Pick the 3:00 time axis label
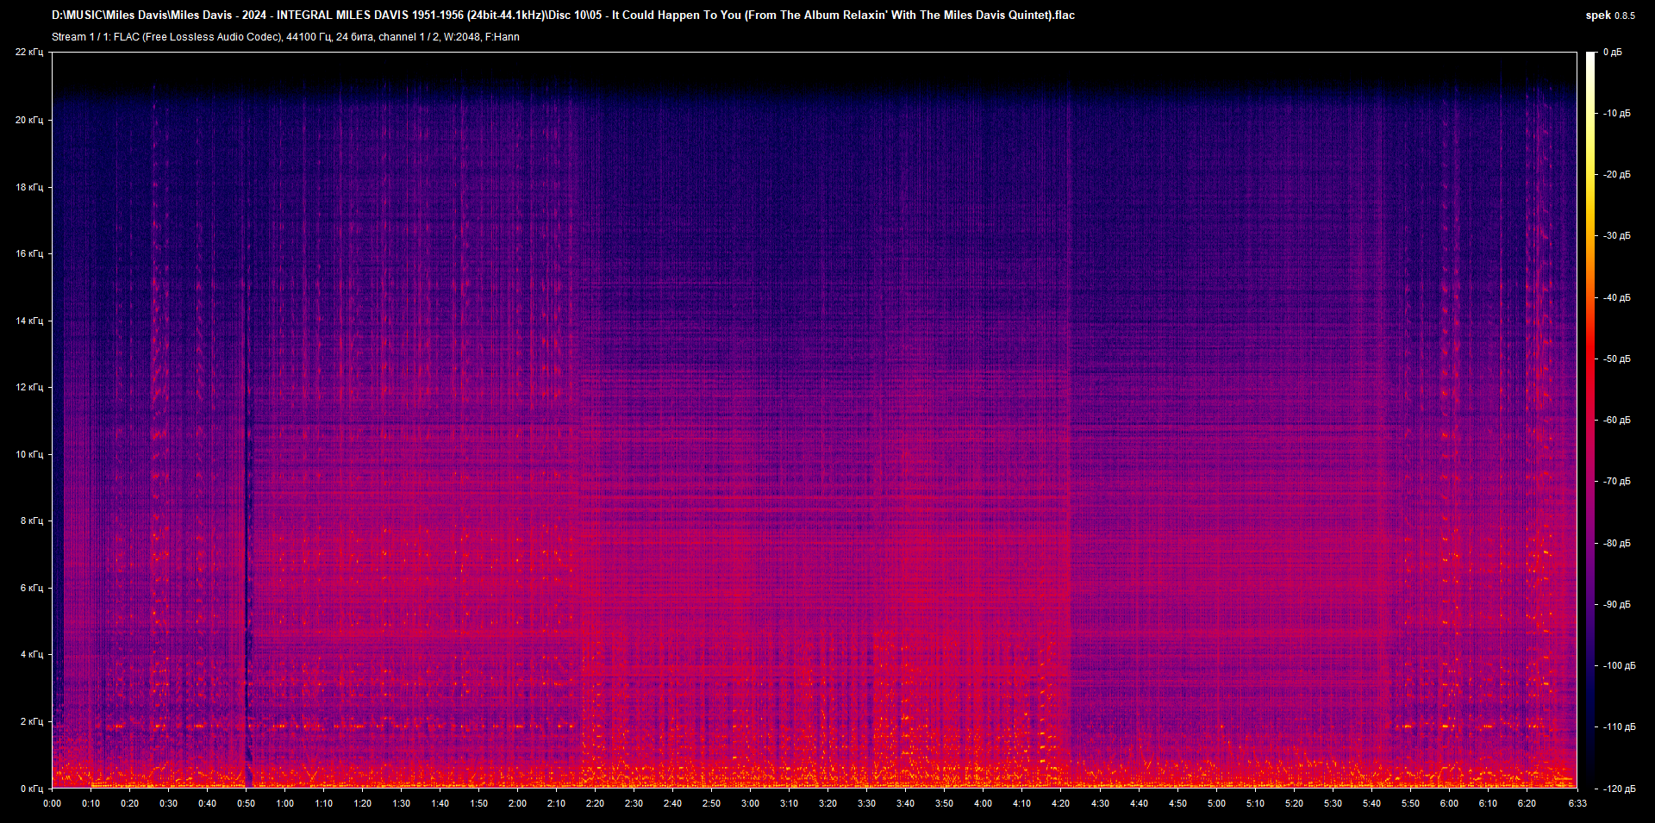The width and height of the screenshot is (1655, 823). [750, 803]
